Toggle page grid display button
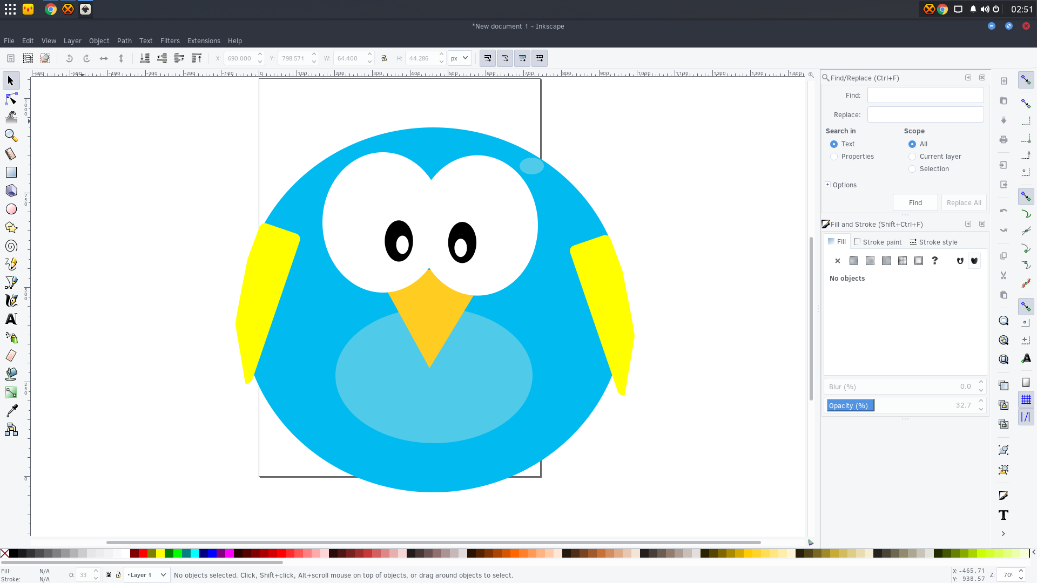 [1026, 400]
